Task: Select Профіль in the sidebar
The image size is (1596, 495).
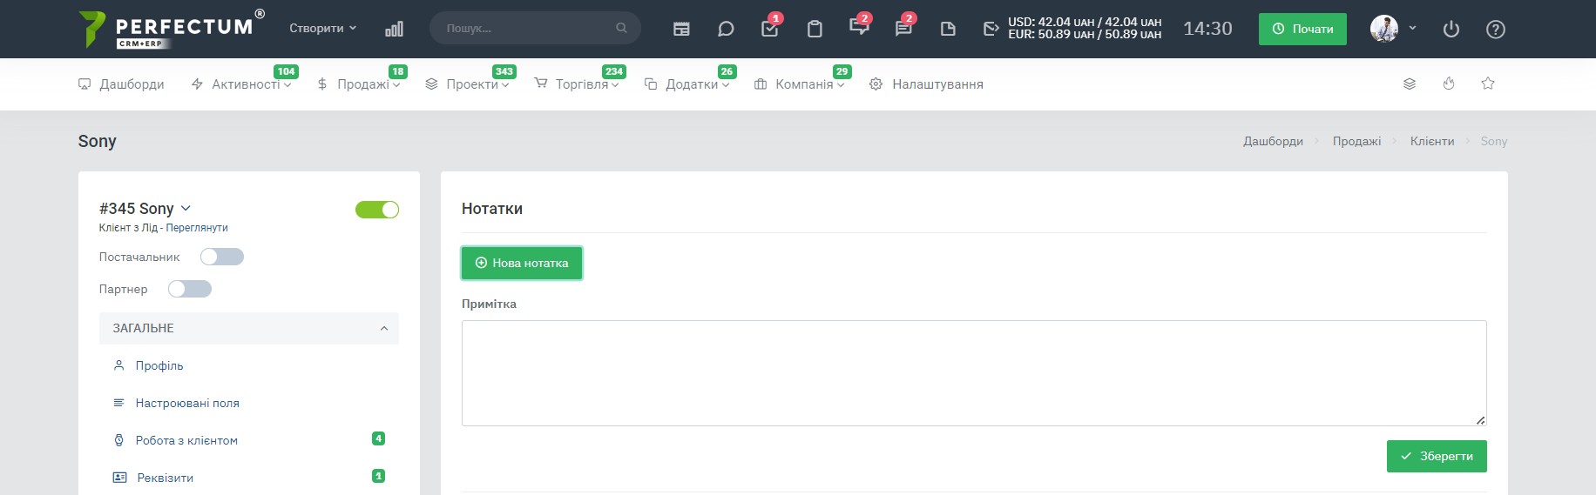Action: tap(159, 366)
